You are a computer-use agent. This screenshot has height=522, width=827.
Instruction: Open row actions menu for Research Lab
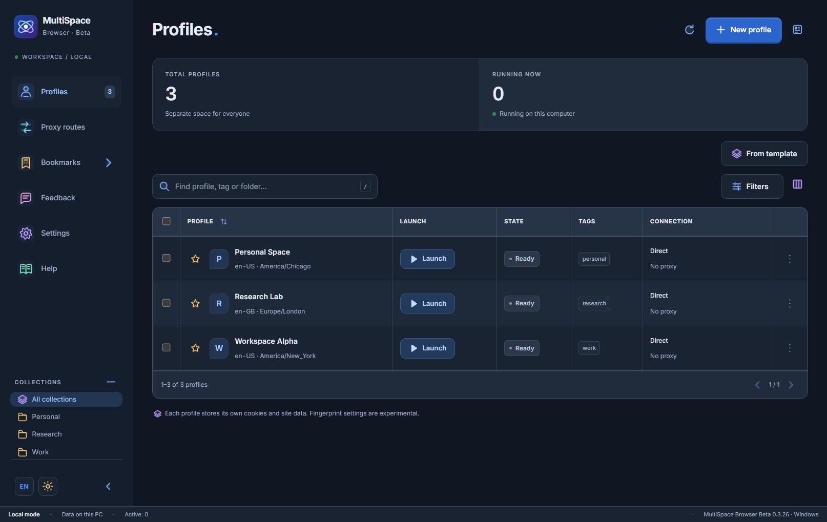click(x=790, y=303)
